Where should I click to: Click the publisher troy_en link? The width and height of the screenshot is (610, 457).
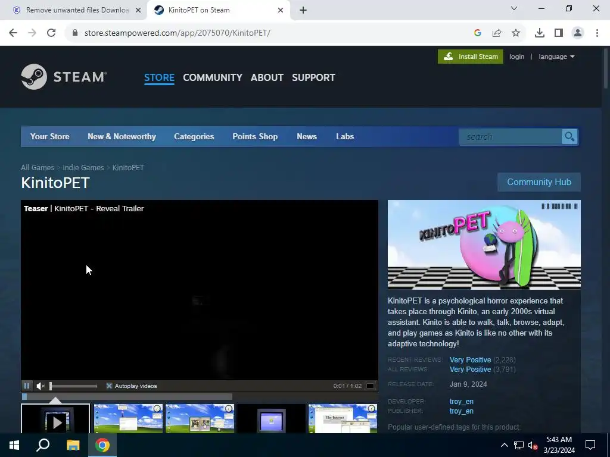pos(462,411)
